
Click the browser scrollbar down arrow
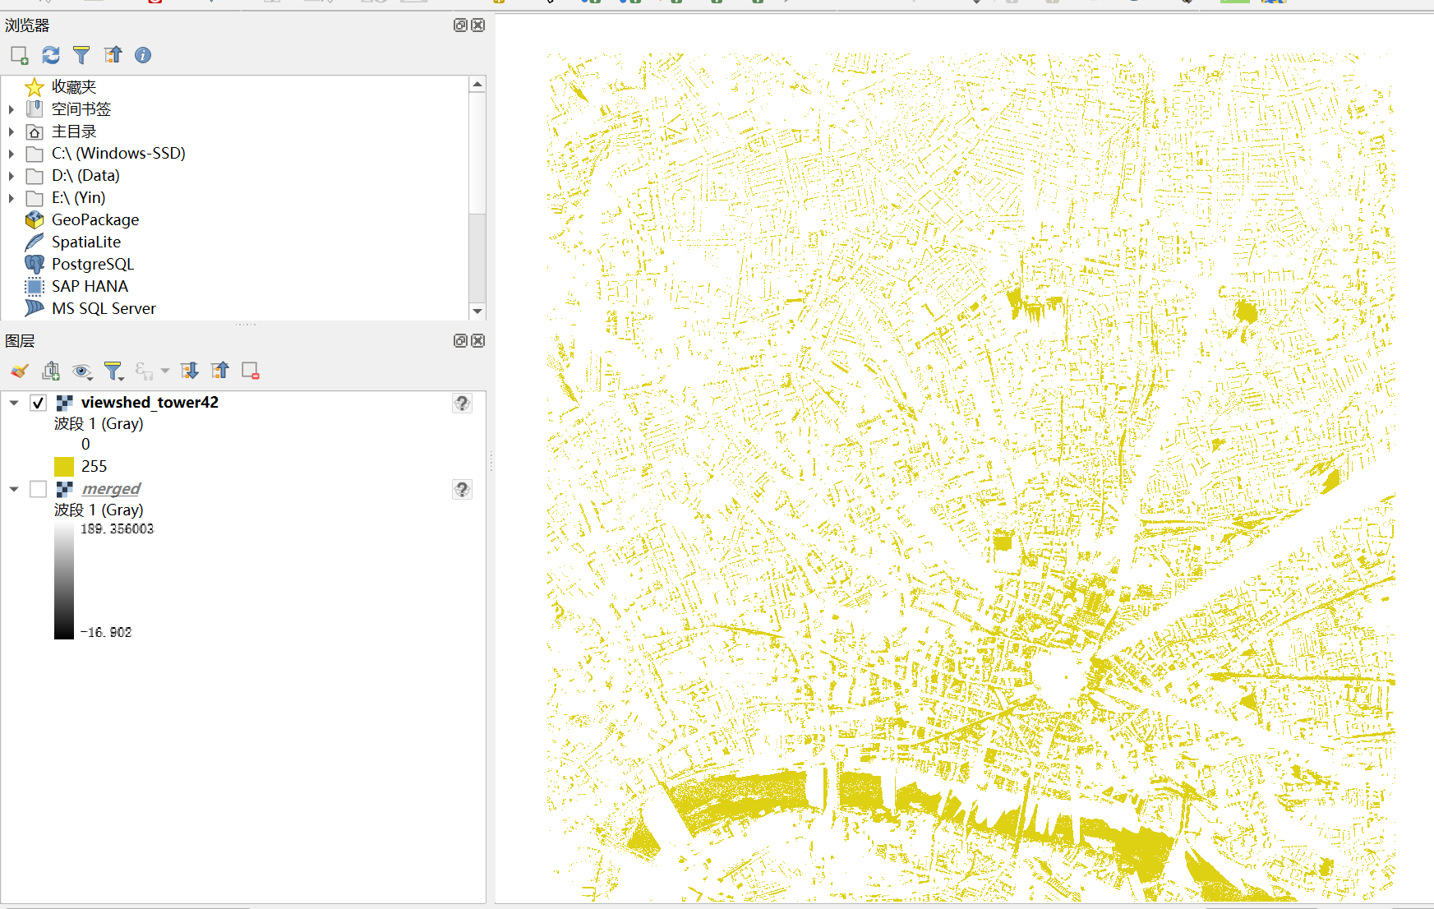click(477, 311)
